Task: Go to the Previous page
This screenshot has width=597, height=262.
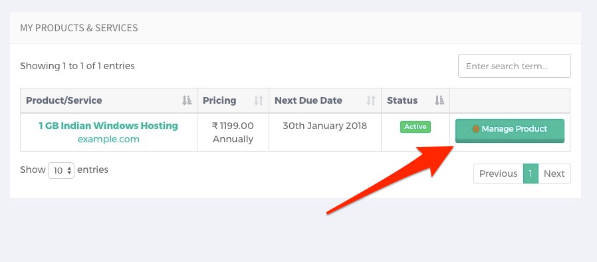Action: pyautogui.click(x=498, y=174)
